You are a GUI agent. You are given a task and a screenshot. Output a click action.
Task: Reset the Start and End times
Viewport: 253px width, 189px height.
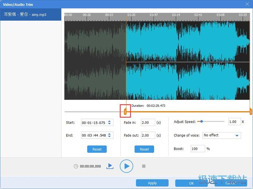tap(97, 149)
